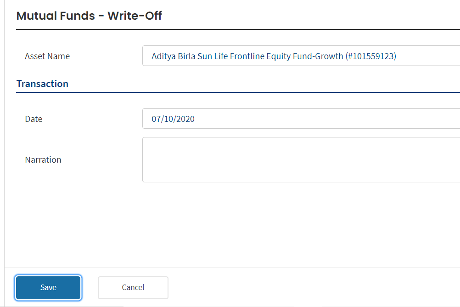Click inside the Narration text area
Viewport: 460px width, 307px height.
[x=301, y=159]
